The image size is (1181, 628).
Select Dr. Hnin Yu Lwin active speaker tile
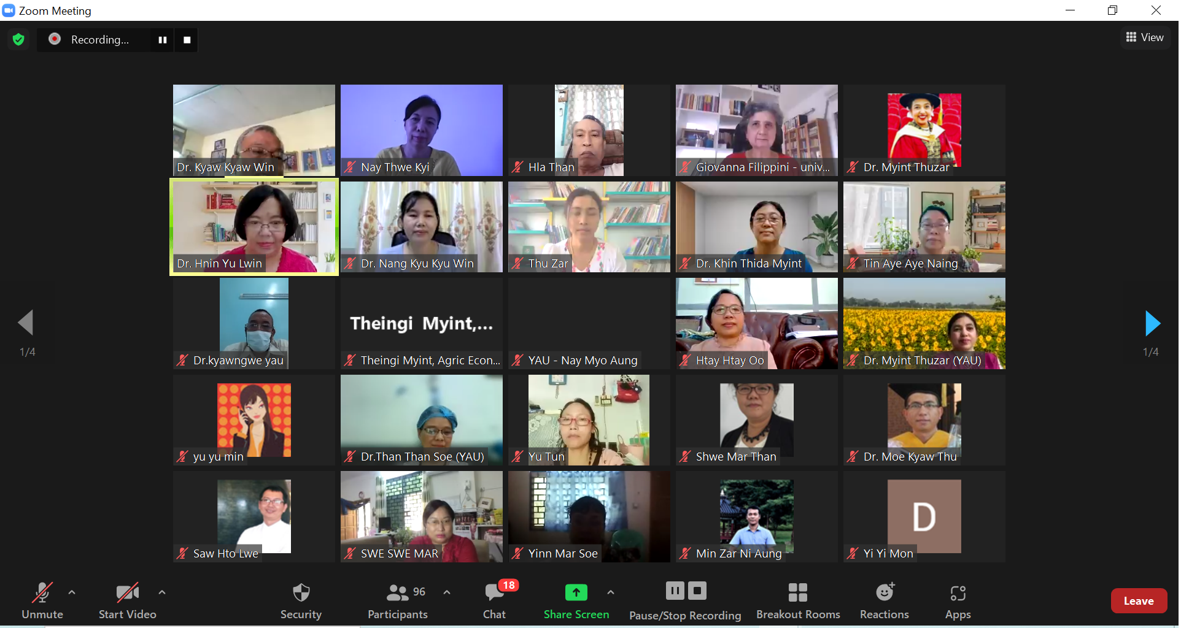(x=254, y=227)
